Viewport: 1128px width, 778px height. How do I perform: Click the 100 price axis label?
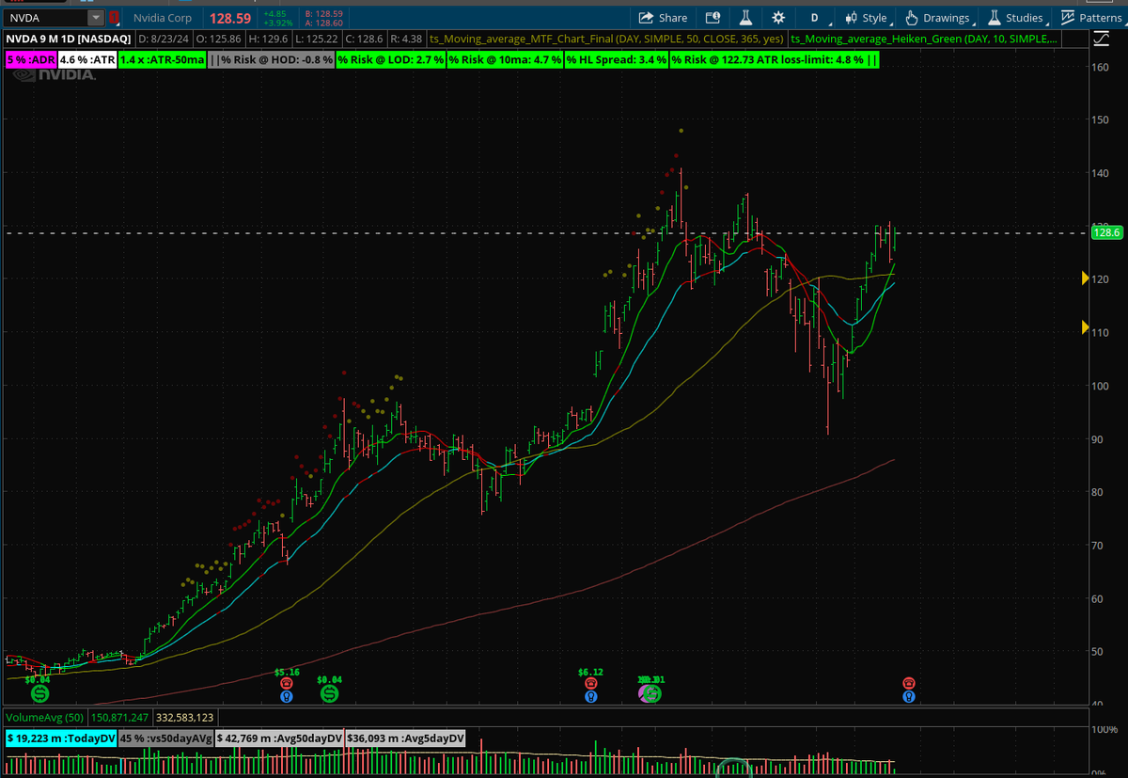[x=1100, y=386]
